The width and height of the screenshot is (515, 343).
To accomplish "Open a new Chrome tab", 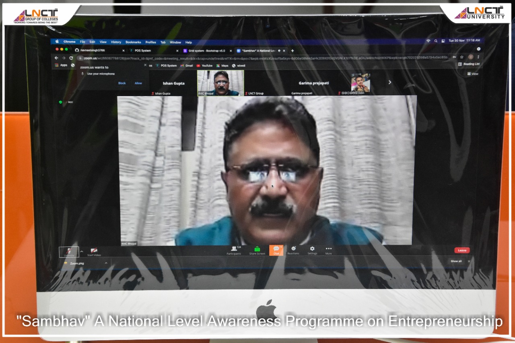I will pos(293,51).
